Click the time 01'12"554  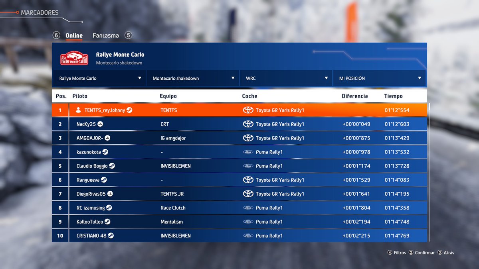(x=397, y=110)
